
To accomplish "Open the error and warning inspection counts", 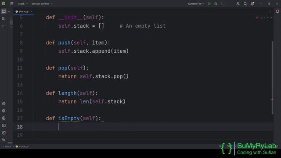I will coord(260,18).
